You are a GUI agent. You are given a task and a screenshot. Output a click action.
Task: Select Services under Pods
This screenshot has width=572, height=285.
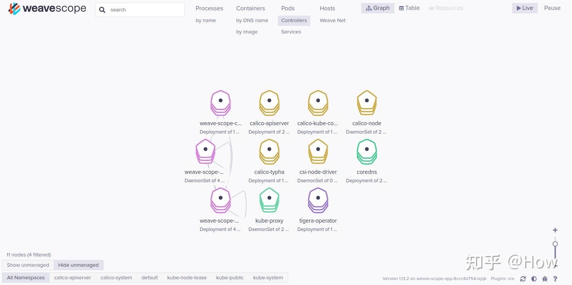(x=291, y=32)
